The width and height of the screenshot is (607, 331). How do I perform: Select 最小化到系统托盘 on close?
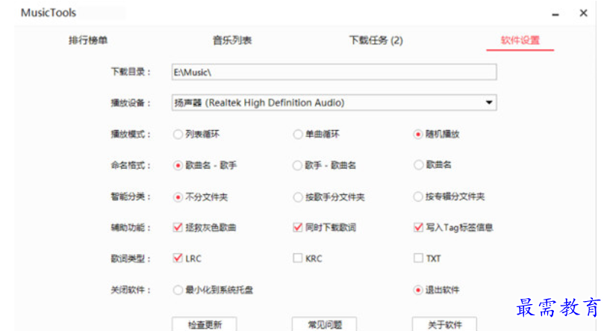tap(178, 290)
